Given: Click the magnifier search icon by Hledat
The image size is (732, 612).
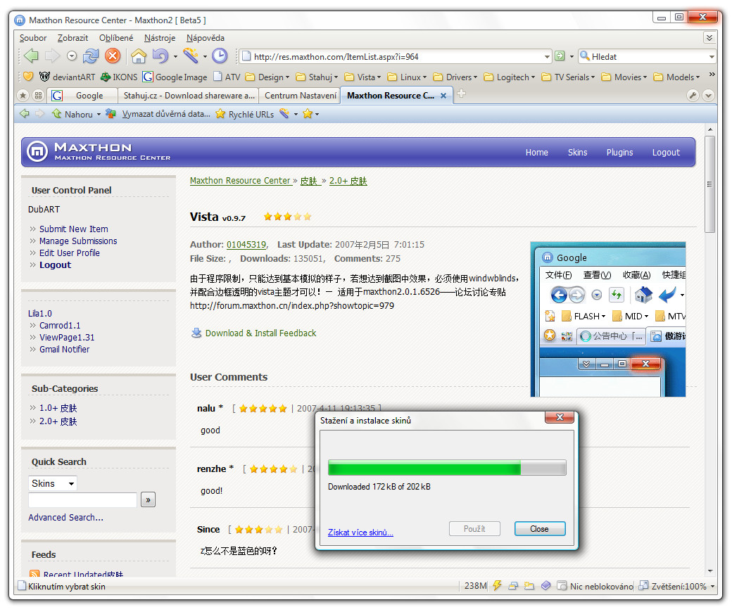Looking at the screenshot, I should pyautogui.click(x=584, y=56).
